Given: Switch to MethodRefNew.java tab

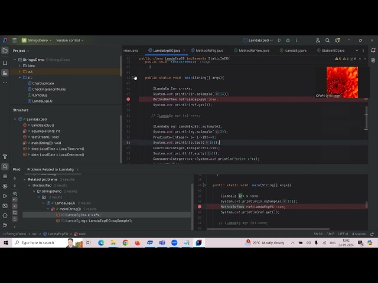Looking at the screenshot, I should (252, 51).
